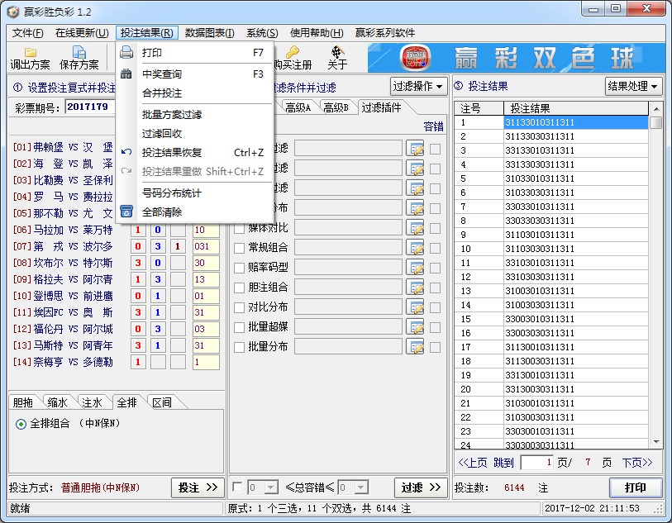Click the 双色球 logo badge in the banner
This screenshot has height=523, width=672.
tap(417, 58)
